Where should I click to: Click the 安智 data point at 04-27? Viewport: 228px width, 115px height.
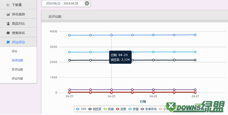coord(195,52)
